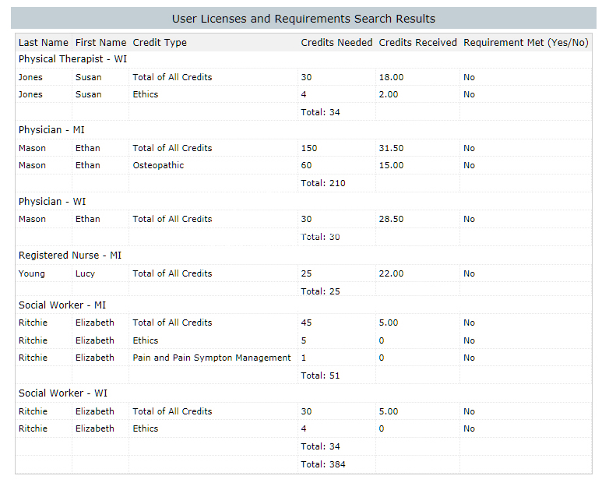
Task: Click the "31.50" credits received value
Action: pyautogui.click(x=391, y=148)
